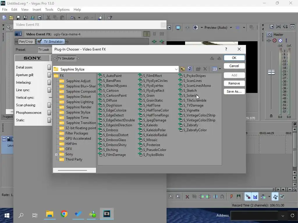
Task: Click the delete red X icon in timeline toolbar
Action: [187, 197]
